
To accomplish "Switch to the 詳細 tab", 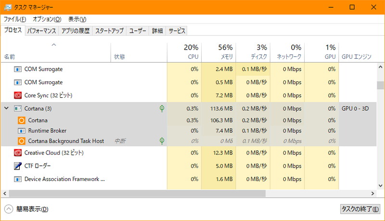I will pyautogui.click(x=157, y=31).
